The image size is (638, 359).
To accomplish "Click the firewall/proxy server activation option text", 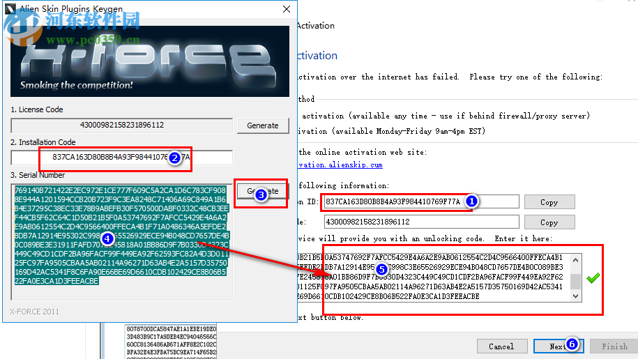I will [x=446, y=116].
